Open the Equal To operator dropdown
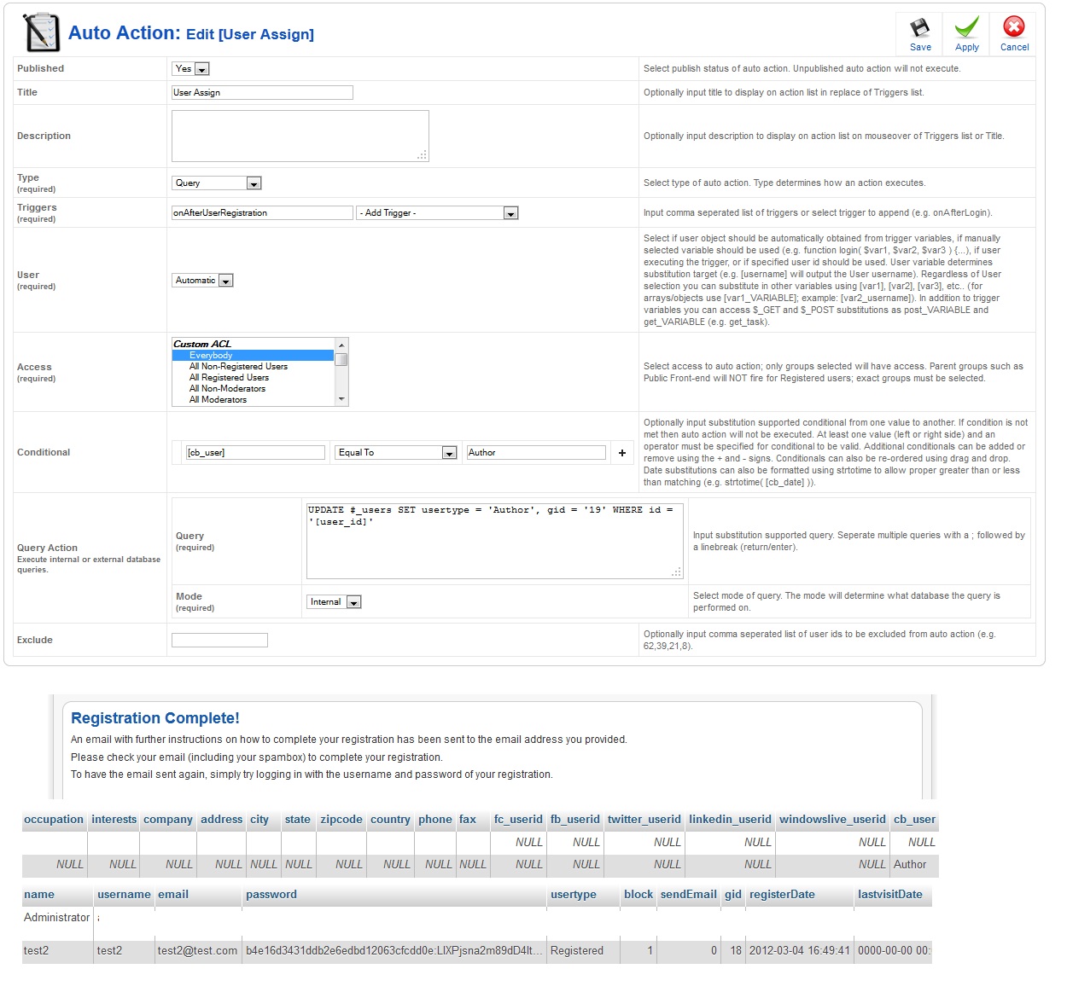The width and height of the screenshot is (1067, 998). (396, 453)
